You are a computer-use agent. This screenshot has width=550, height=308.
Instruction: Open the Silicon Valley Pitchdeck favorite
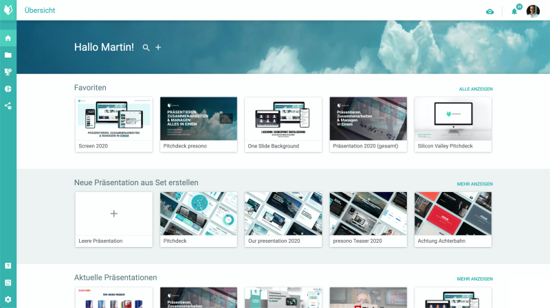click(453, 125)
